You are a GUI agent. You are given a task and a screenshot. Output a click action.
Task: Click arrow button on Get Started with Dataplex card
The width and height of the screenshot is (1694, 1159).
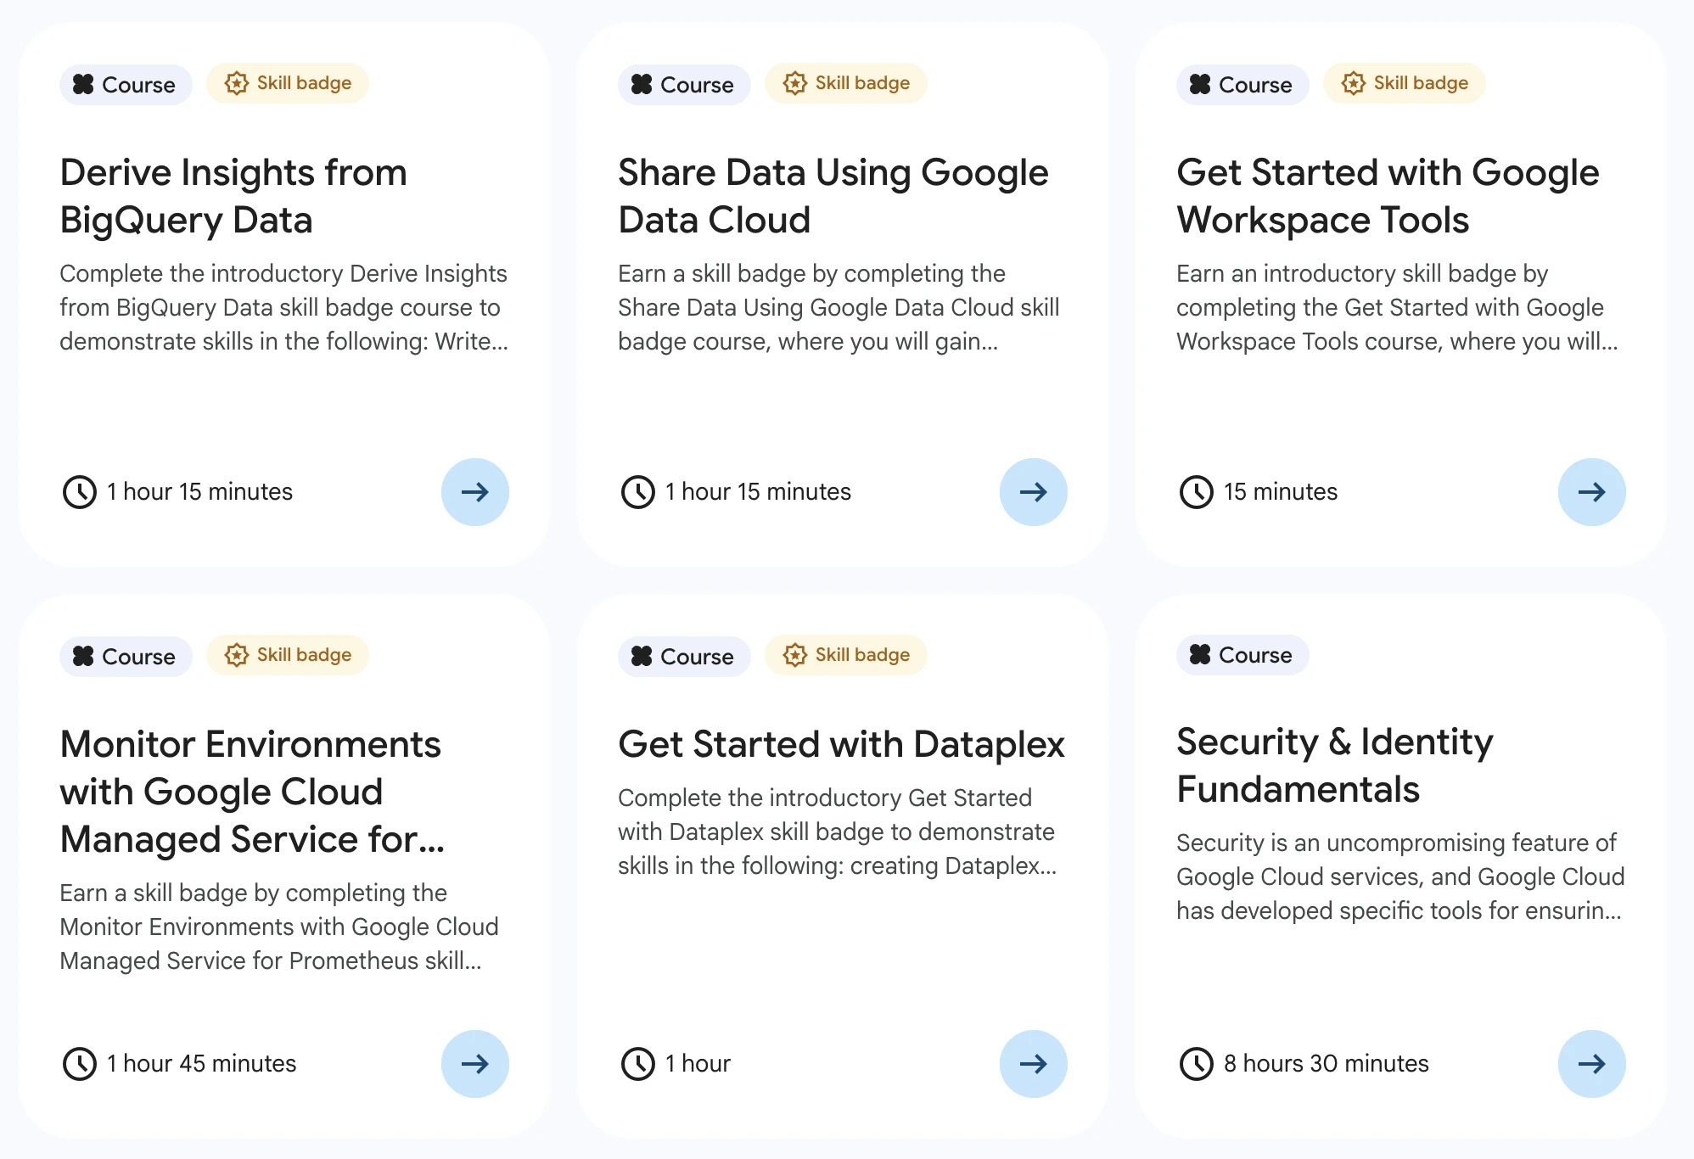[x=1033, y=1064]
